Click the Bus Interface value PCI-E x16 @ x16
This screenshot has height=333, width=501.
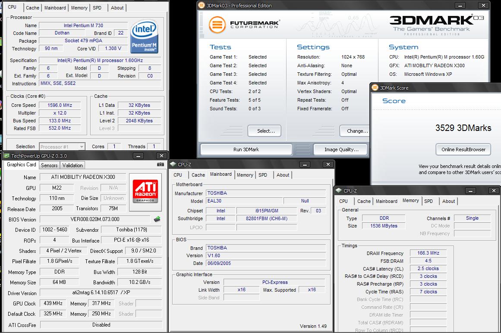132,240
